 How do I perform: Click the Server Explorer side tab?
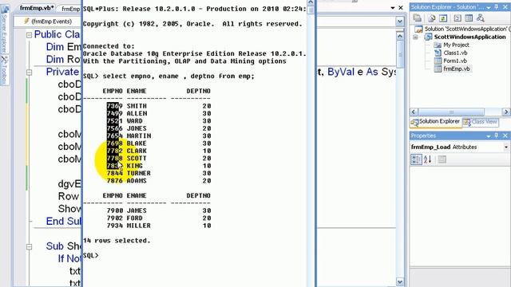pyautogui.click(x=4, y=29)
